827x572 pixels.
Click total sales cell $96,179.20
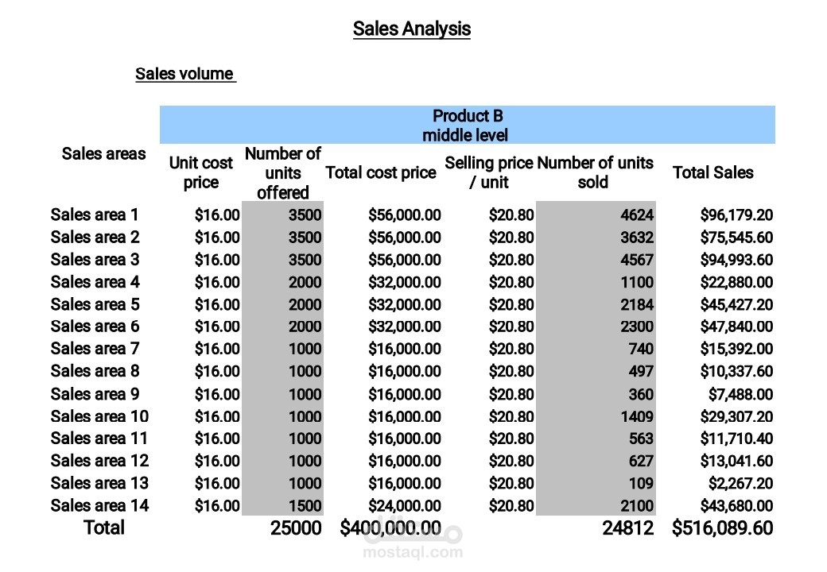pos(737,214)
